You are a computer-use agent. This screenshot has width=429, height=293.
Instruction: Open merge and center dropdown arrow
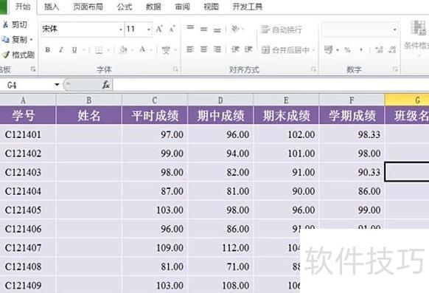313,50
